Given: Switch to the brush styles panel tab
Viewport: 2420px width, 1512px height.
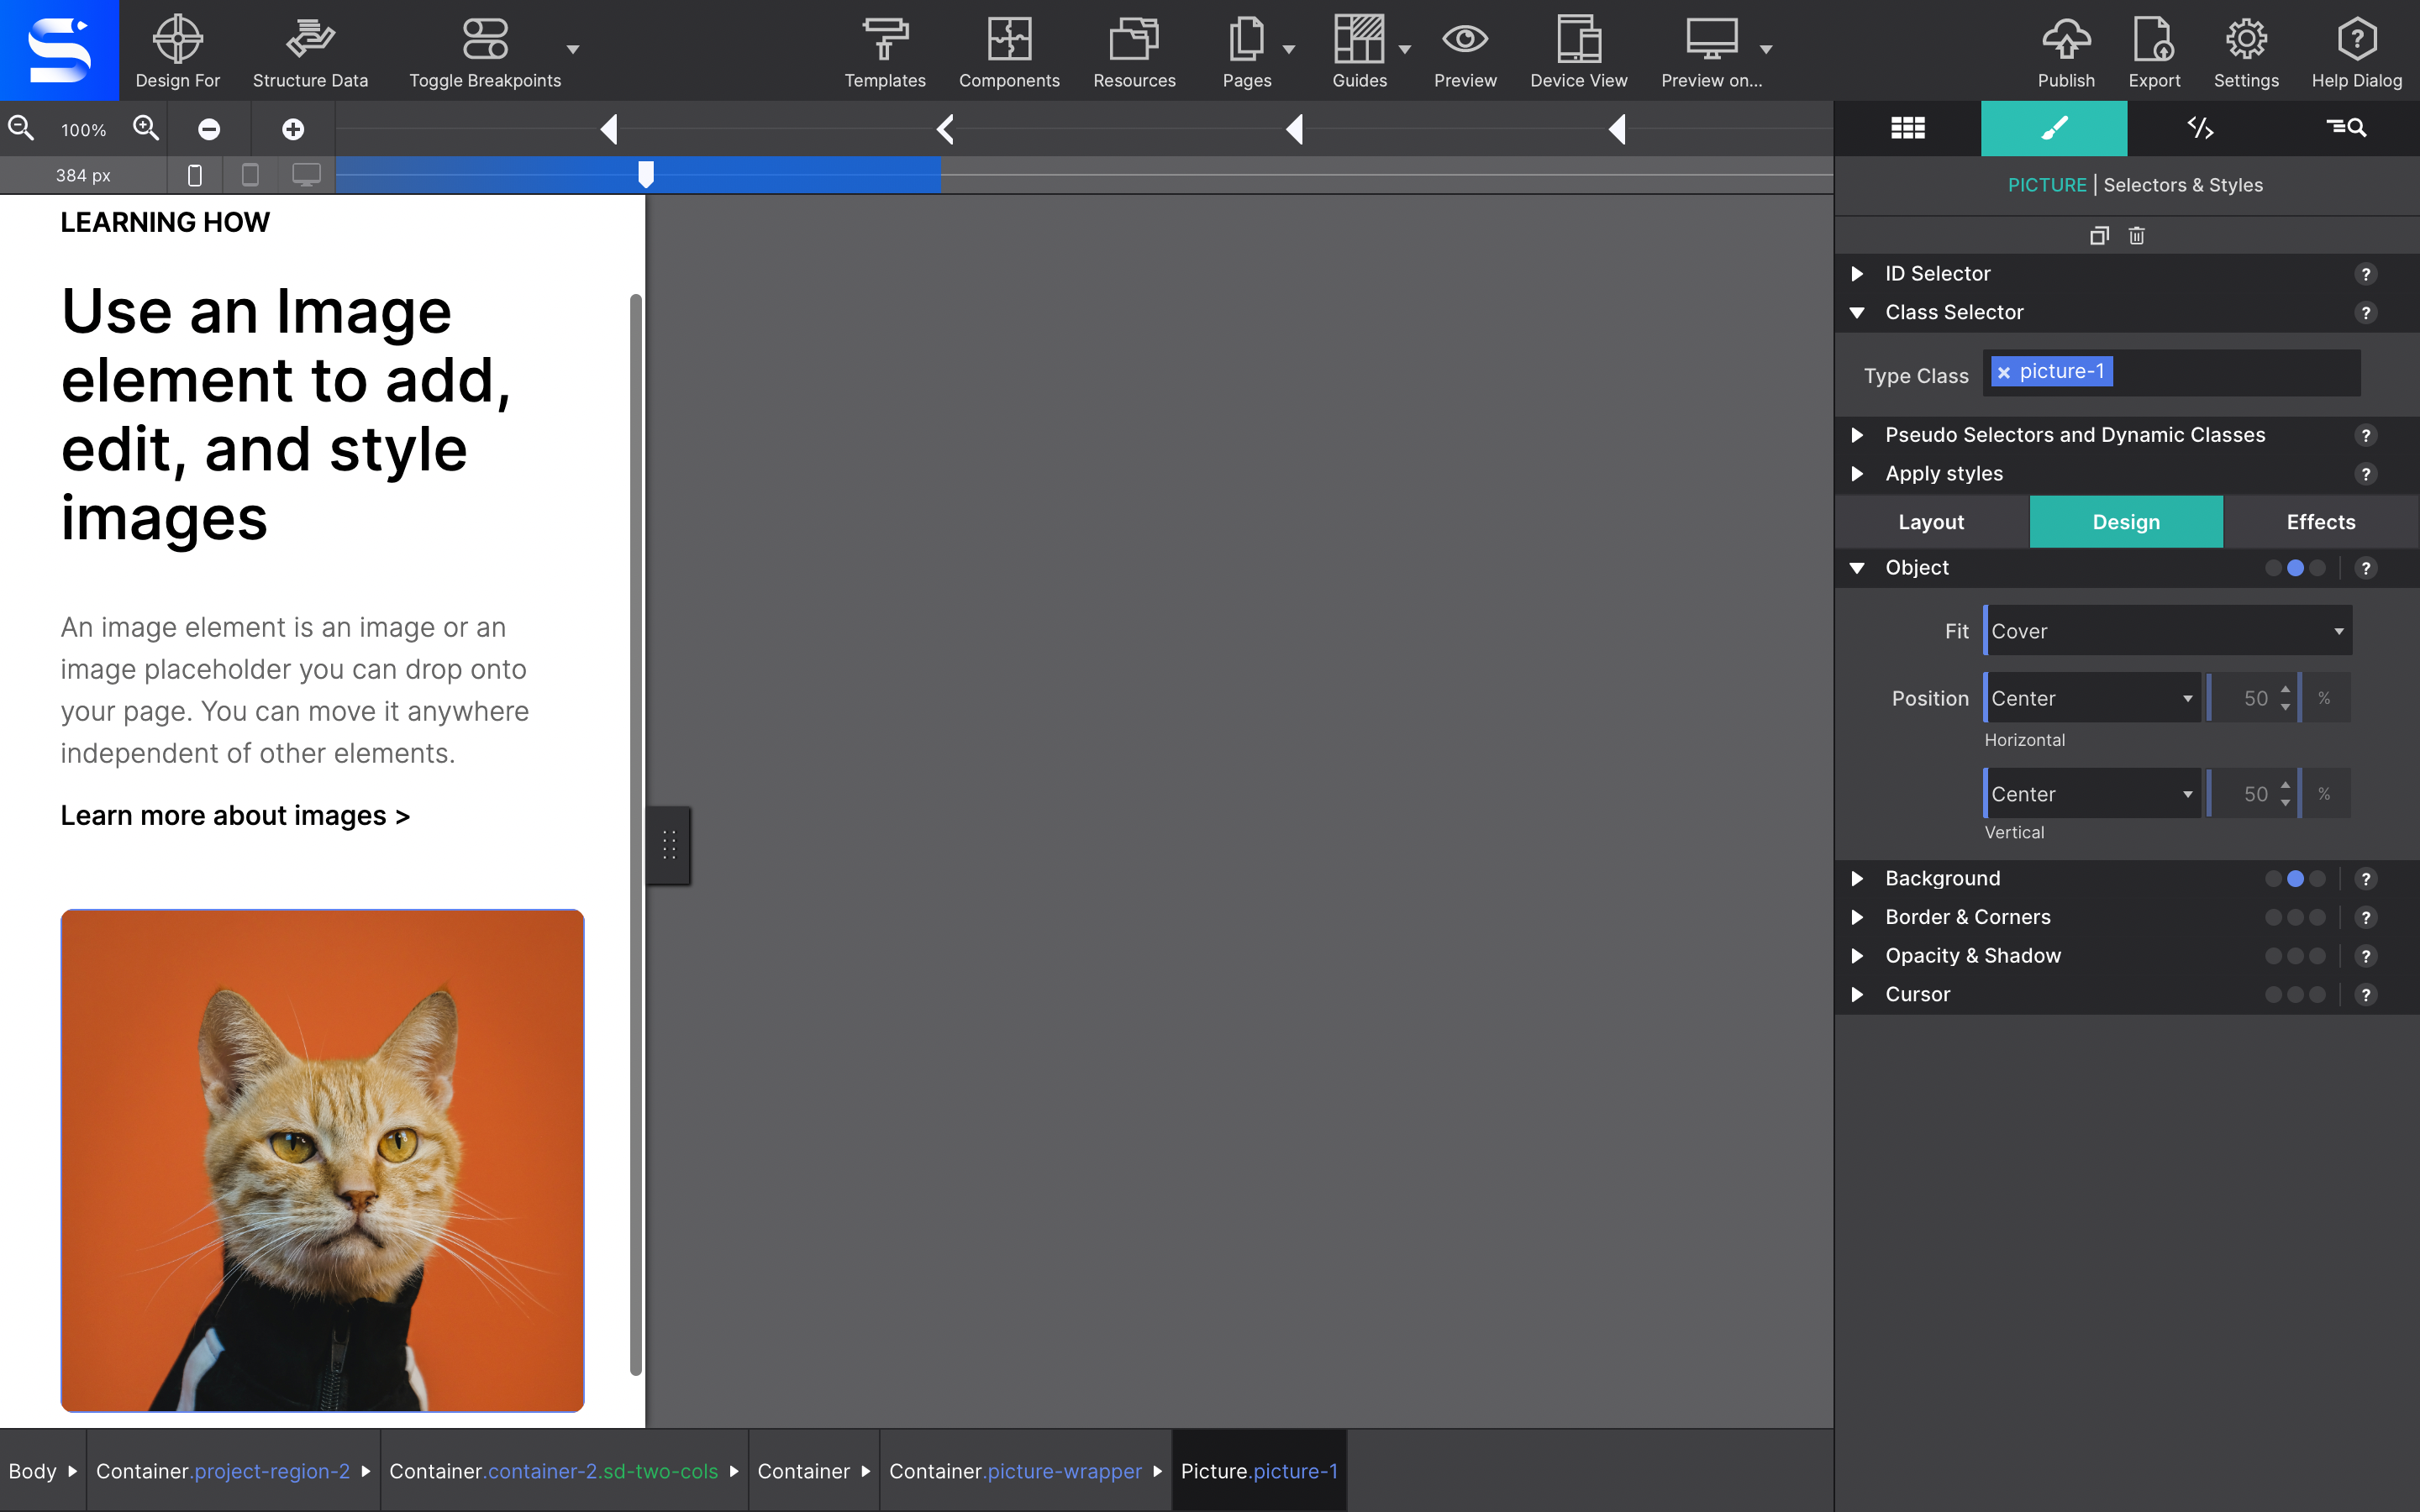Looking at the screenshot, I should click(x=2054, y=128).
